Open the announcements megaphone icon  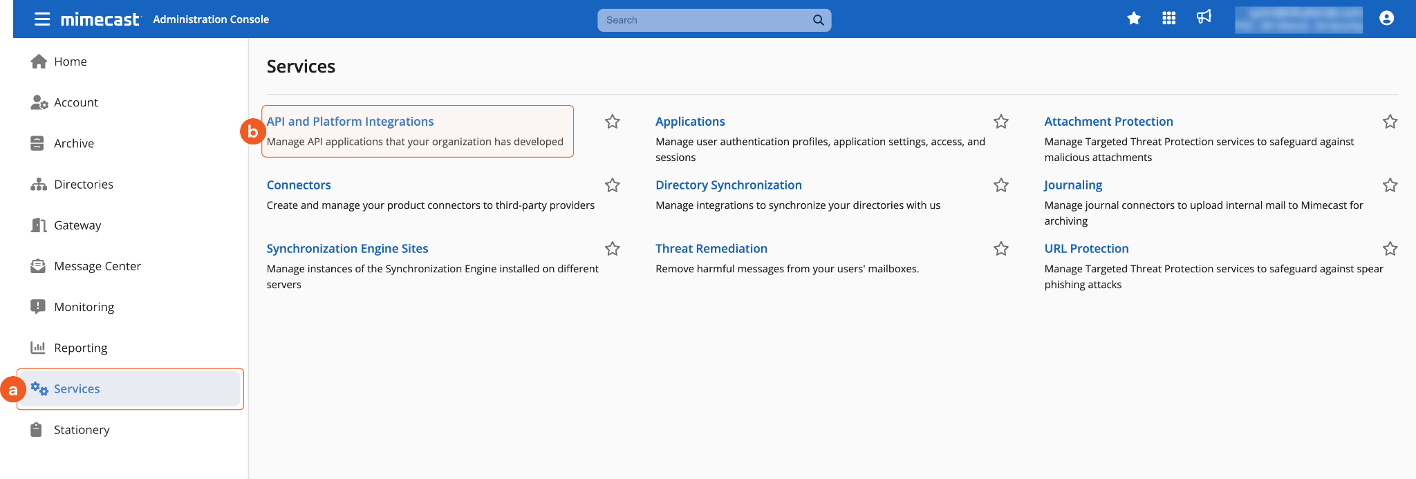[1204, 17]
